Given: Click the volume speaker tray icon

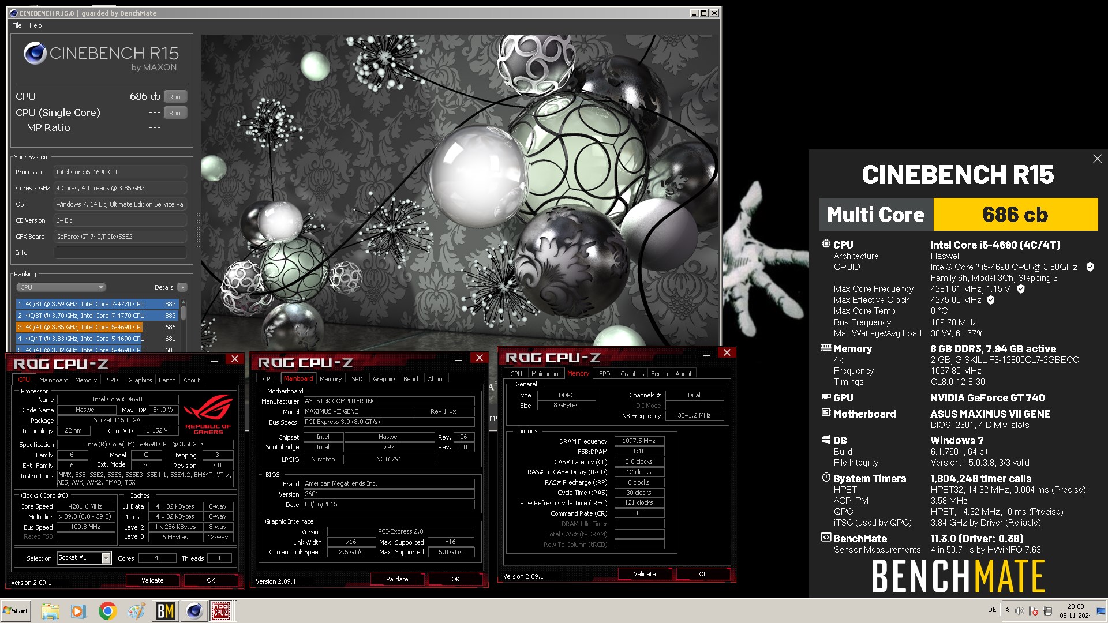Looking at the screenshot, I should (x=1020, y=611).
